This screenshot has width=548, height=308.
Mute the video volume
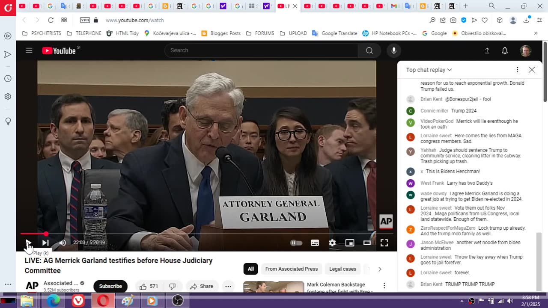[63, 243]
